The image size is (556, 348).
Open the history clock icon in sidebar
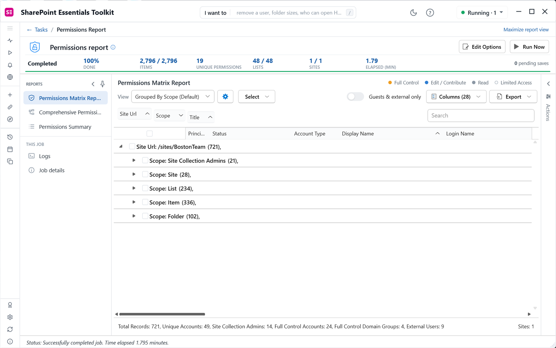[10, 137]
